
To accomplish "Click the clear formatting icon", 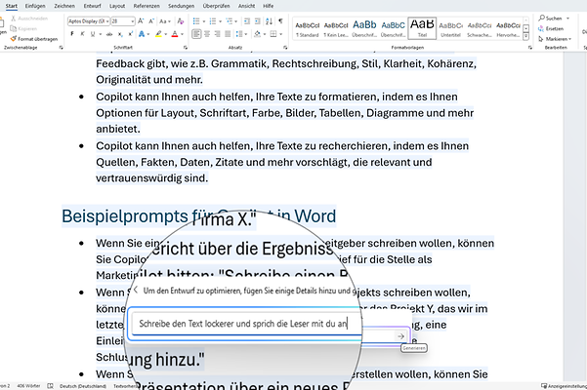I will [x=181, y=19].
